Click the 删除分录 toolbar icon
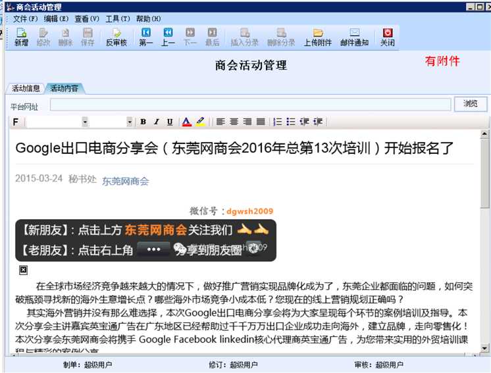Screen dimensions: 491x373 (x=281, y=37)
